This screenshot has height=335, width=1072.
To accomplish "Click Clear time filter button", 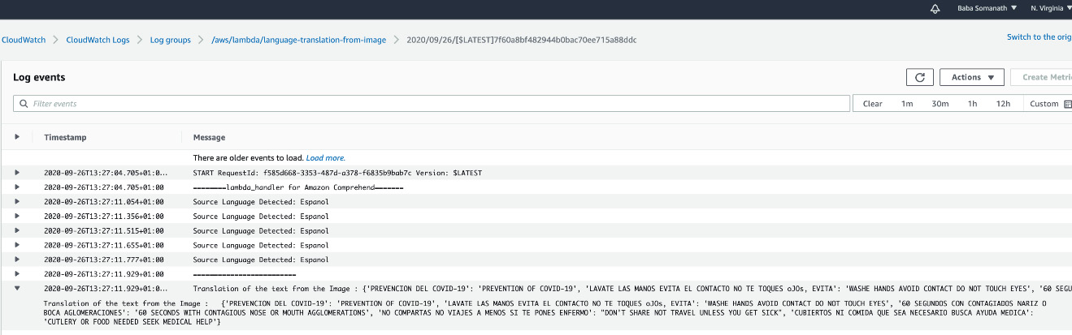I will point(873,104).
